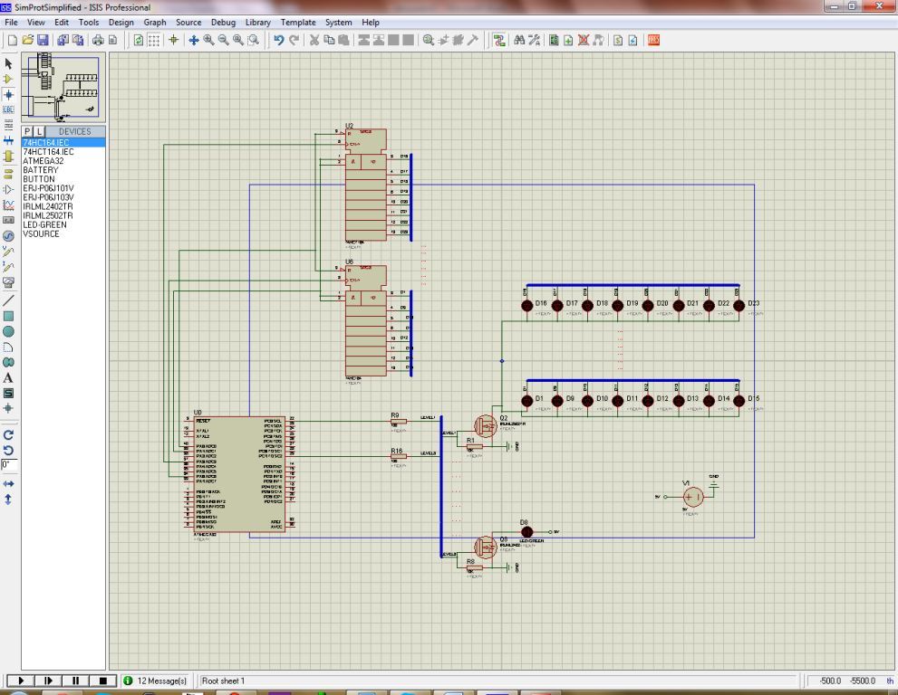
Task: Click the rotate clockwise icon
Action: pos(9,433)
